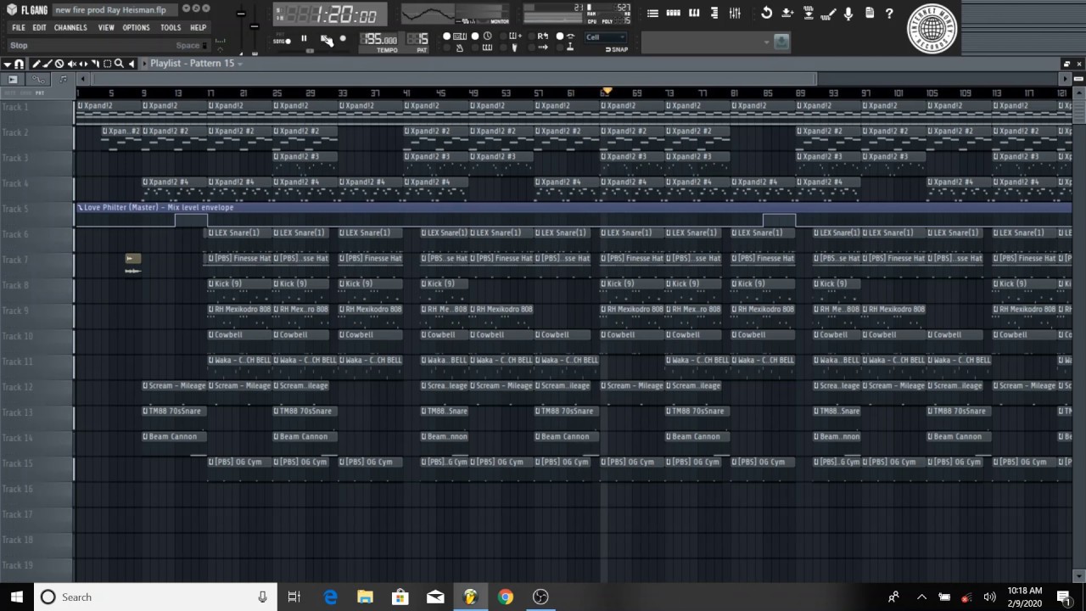
Task: Open the playlist options menu arrow
Action: coord(7,64)
